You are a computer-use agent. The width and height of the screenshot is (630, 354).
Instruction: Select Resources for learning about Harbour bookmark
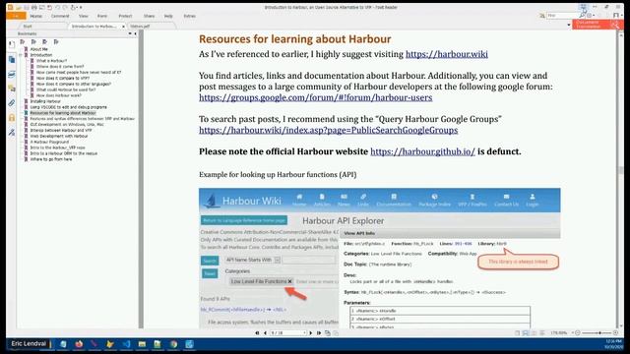coord(63,113)
